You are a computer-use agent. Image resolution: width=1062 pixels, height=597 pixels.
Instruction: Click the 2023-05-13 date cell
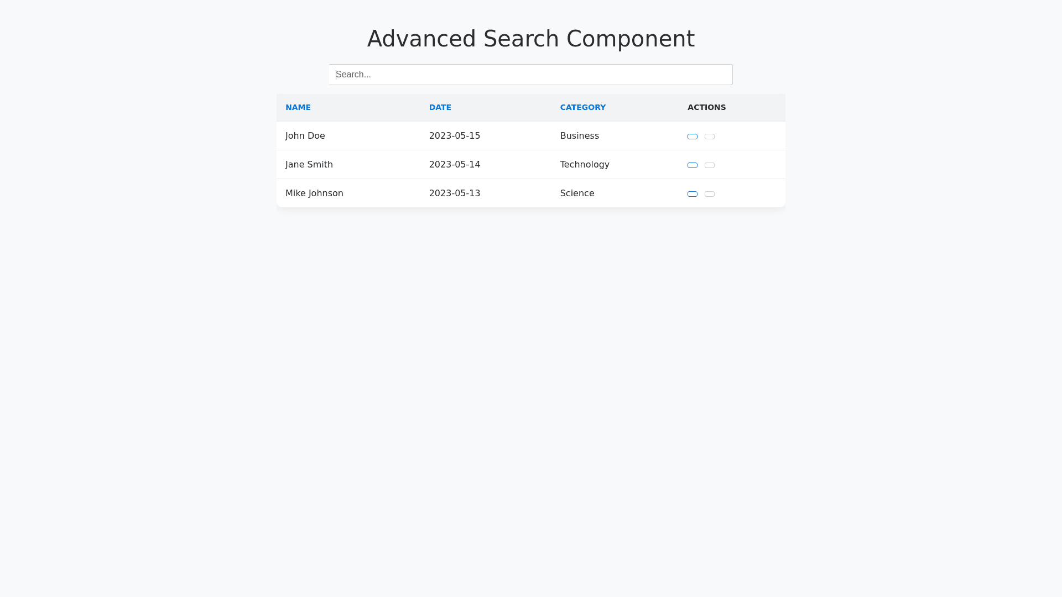pos(455,193)
